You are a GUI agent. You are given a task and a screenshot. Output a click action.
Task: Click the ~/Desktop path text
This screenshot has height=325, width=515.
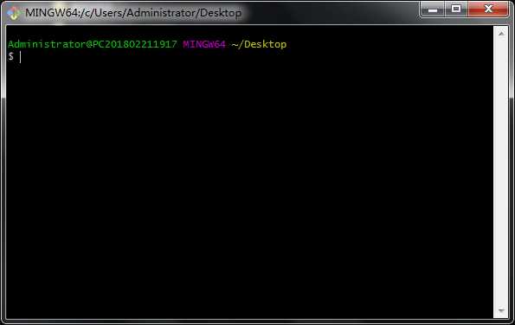coord(259,44)
